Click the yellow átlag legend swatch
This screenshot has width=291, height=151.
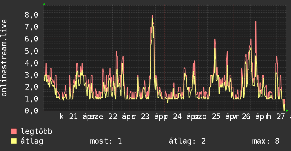click(14, 141)
